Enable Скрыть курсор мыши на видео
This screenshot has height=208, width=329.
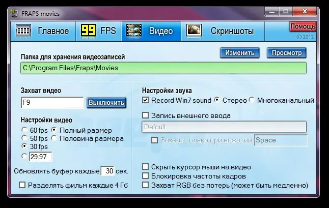146,167
